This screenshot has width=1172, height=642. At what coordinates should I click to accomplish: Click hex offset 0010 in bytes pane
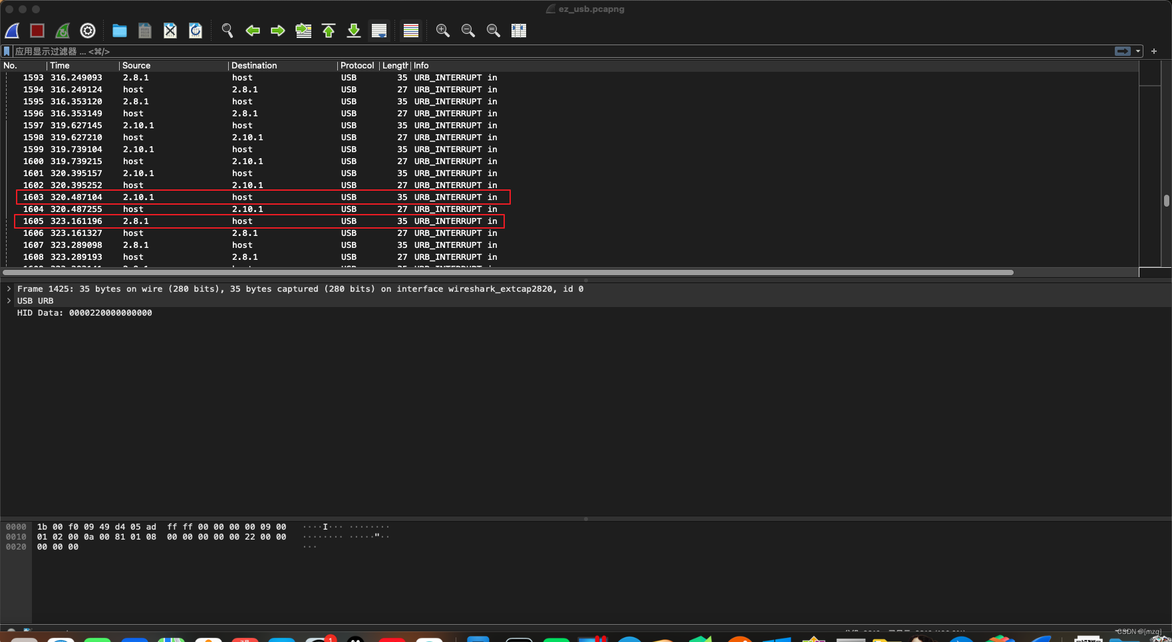click(x=16, y=537)
